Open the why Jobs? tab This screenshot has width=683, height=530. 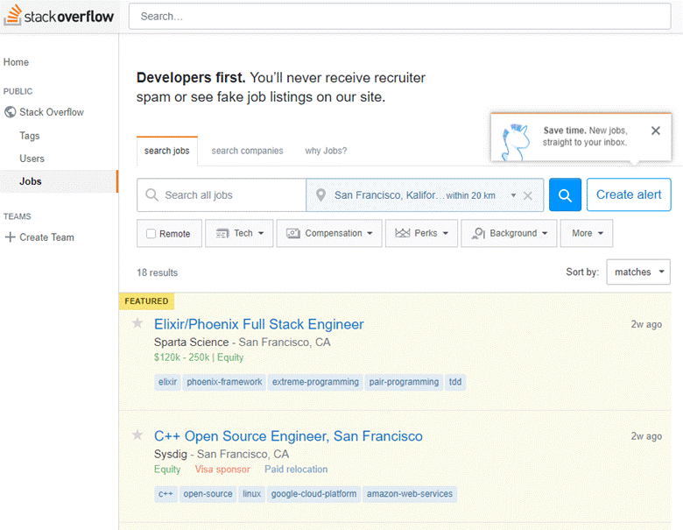(x=326, y=151)
